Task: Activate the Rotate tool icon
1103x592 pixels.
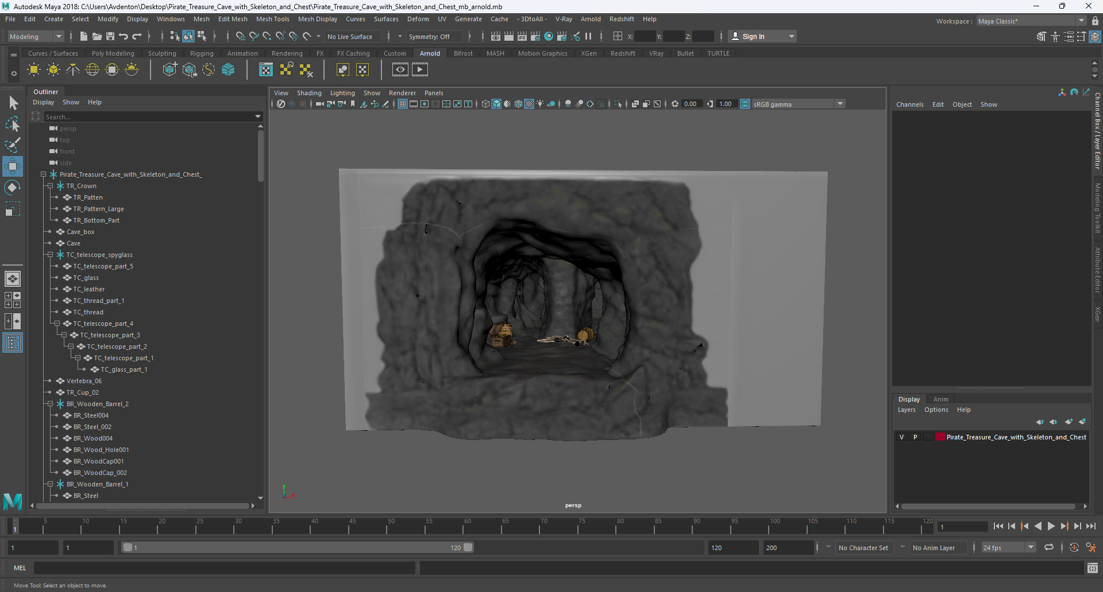Action: (13, 188)
